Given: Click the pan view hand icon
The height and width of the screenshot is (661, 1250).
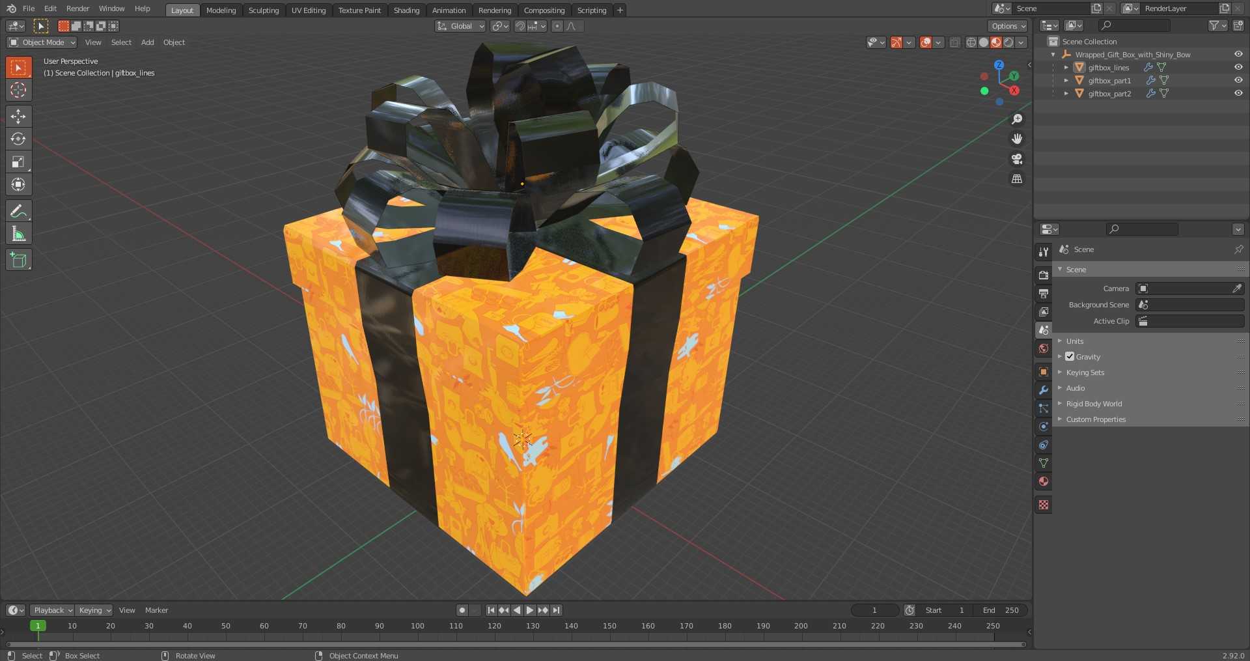Looking at the screenshot, I should coord(1017,139).
